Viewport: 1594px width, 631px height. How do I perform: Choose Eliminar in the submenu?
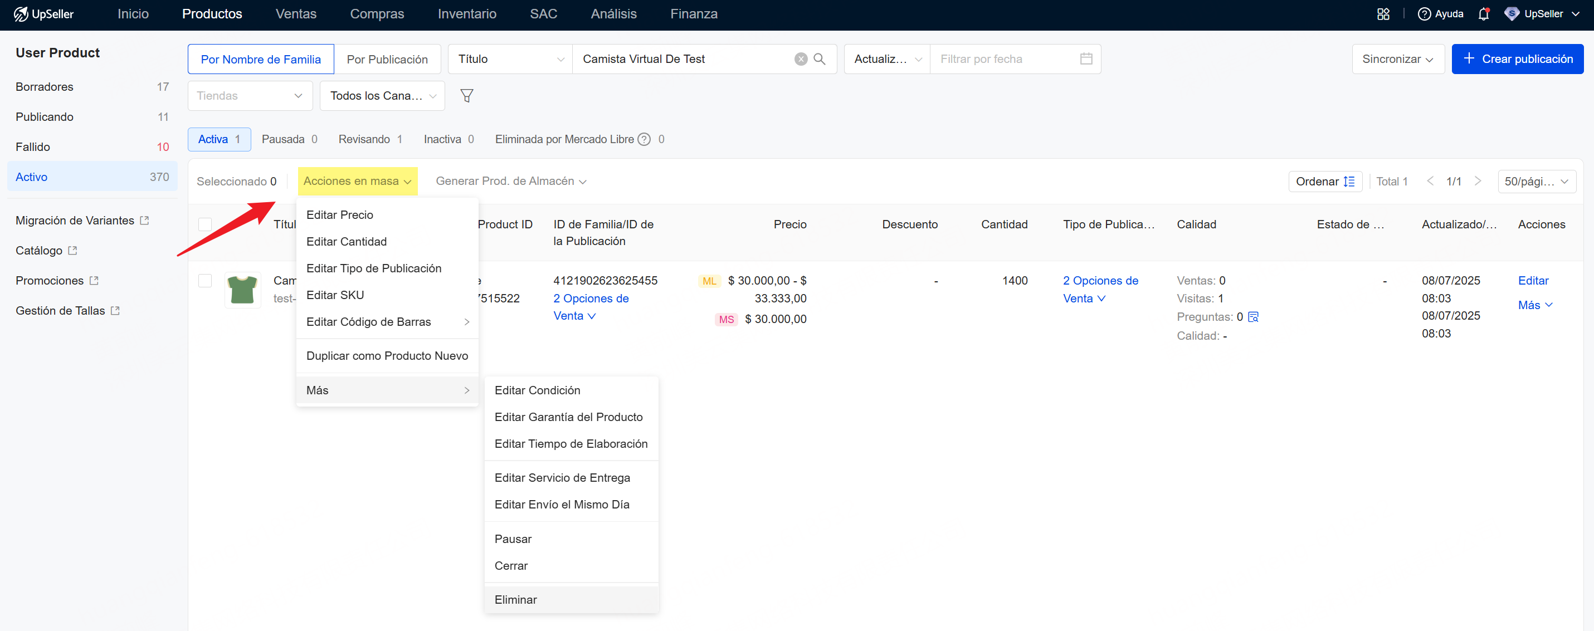(571, 599)
